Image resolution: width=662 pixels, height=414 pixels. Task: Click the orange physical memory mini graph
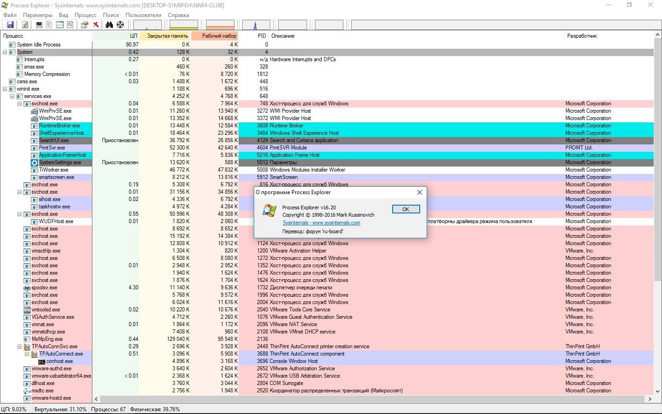[x=220, y=25]
